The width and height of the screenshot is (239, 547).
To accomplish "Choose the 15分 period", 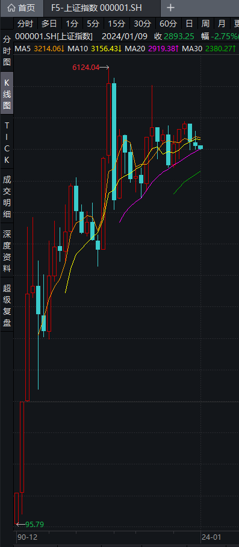I will (116, 24).
